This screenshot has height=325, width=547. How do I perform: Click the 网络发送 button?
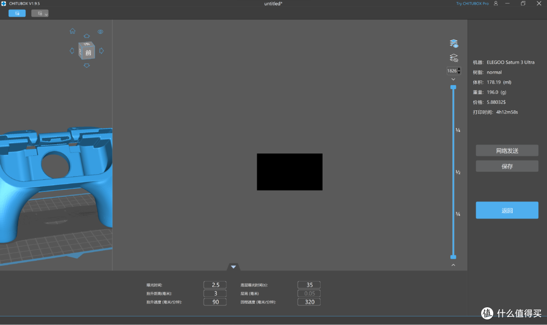pyautogui.click(x=507, y=151)
